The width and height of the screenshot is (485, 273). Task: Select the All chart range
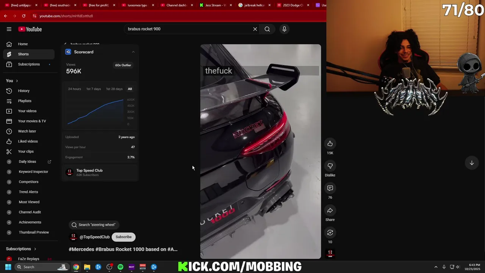point(130,89)
